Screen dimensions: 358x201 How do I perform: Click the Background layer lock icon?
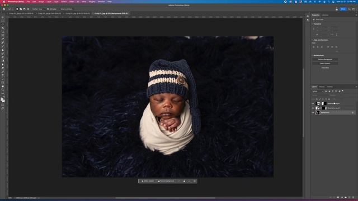(353, 113)
